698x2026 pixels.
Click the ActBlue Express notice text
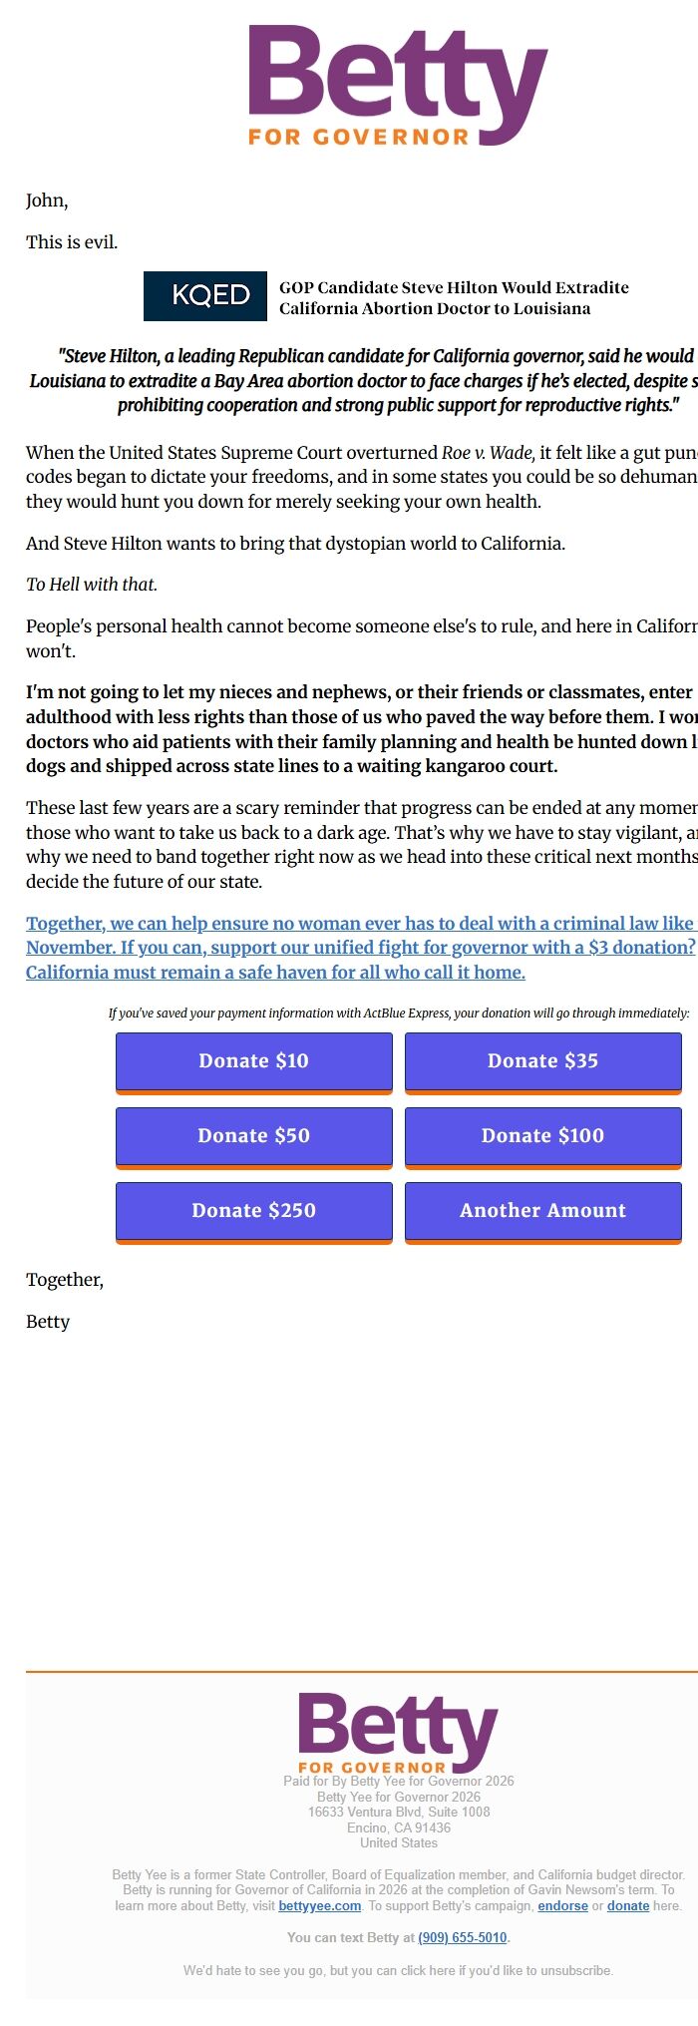[398, 1013]
